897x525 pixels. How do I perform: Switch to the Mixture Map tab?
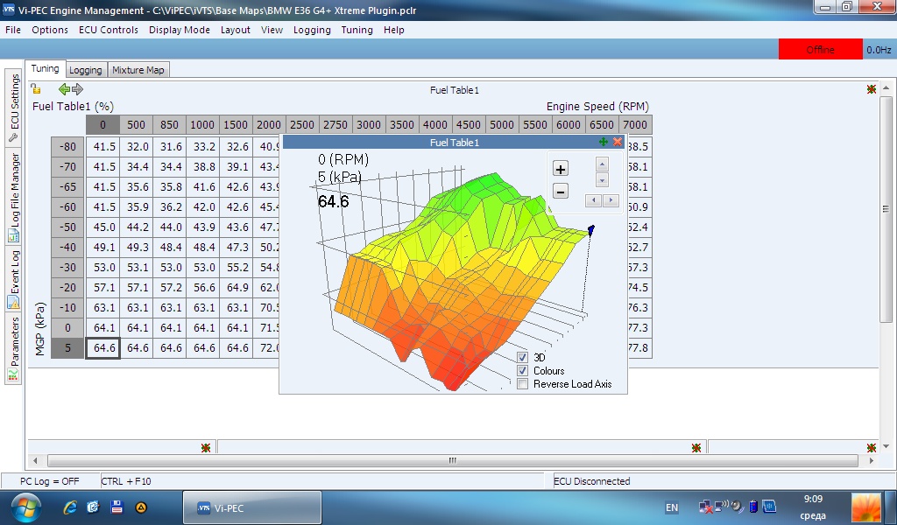tap(138, 70)
